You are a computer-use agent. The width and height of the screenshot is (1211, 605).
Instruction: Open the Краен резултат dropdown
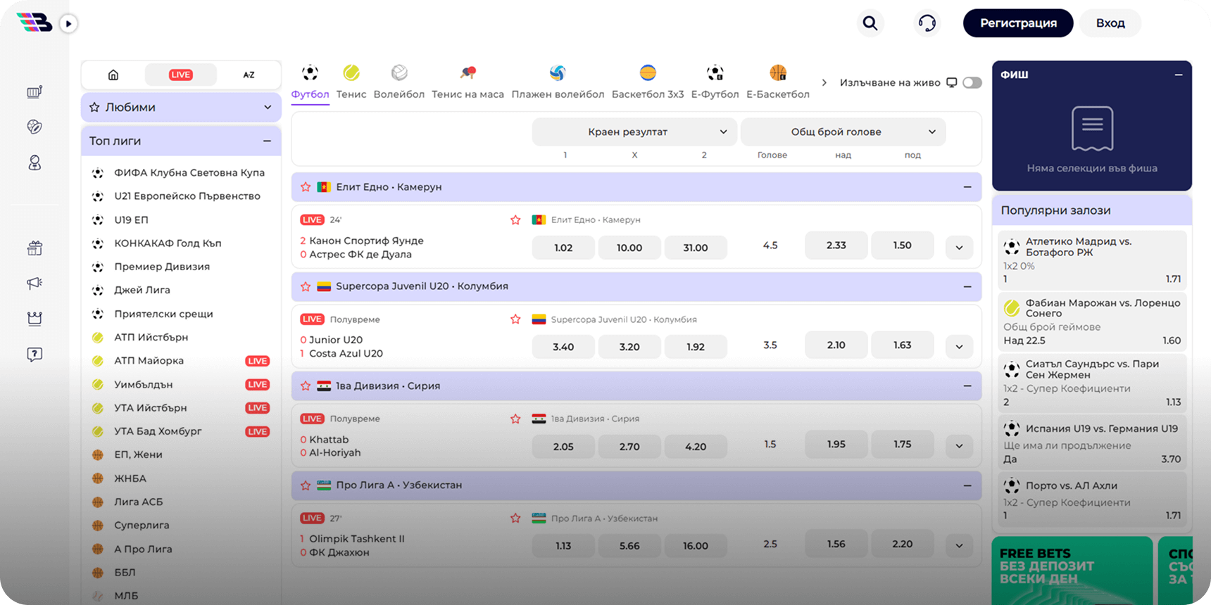coord(634,132)
